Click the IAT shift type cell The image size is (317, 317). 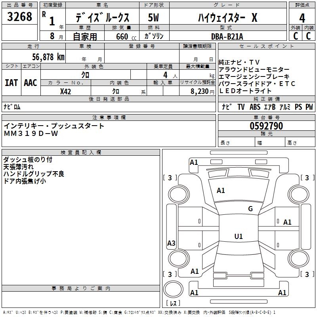click(11, 83)
